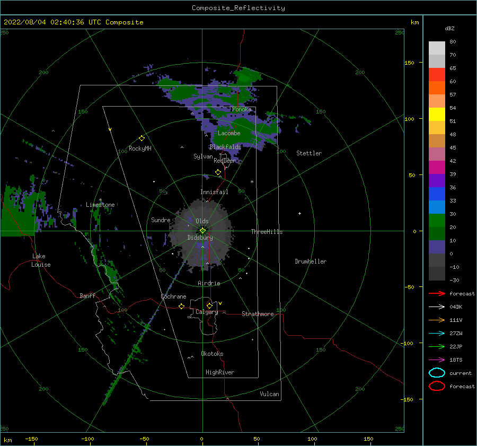
Task: Pick the light gray 70-80 dBZ swatch
Action: tap(437, 48)
